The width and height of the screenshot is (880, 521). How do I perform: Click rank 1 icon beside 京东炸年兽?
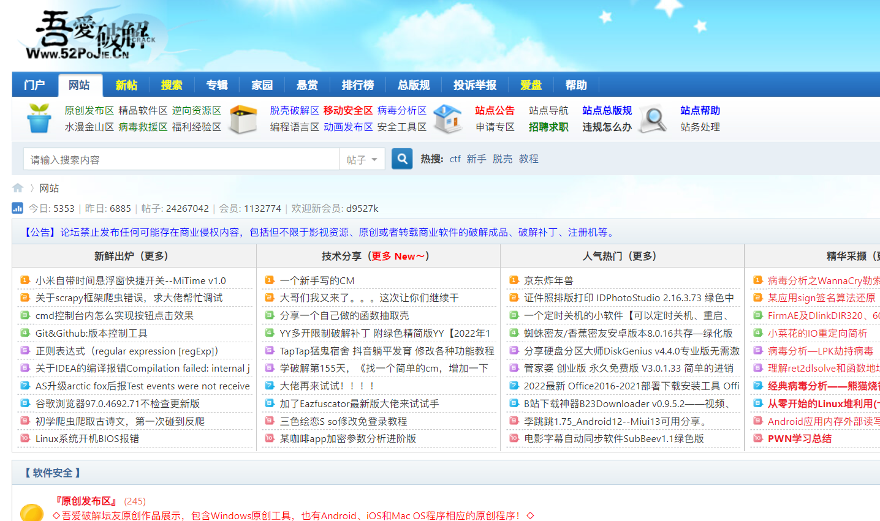[x=514, y=280]
